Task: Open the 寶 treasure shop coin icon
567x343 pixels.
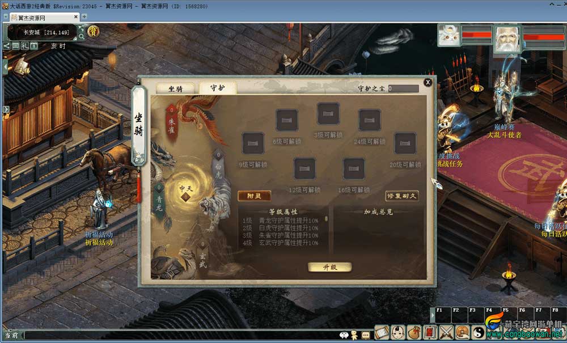Action: point(94,31)
